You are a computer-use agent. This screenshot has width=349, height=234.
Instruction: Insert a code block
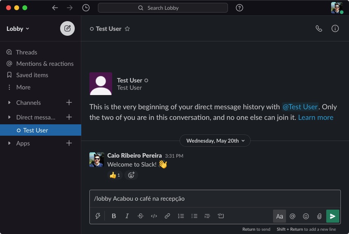pos(221,216)
